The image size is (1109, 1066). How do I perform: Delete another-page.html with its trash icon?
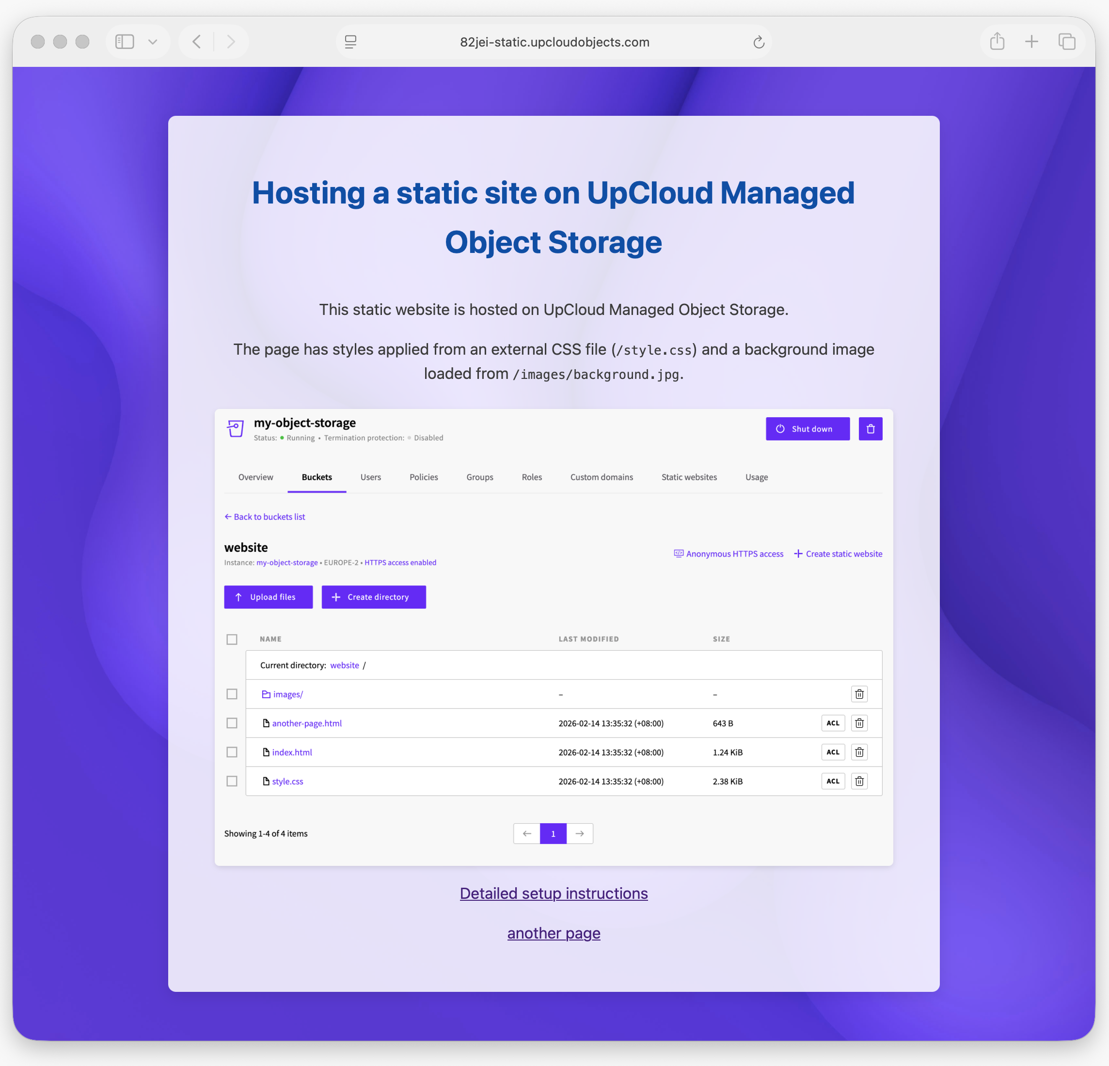pyautogui.click(x=859, y=723)
